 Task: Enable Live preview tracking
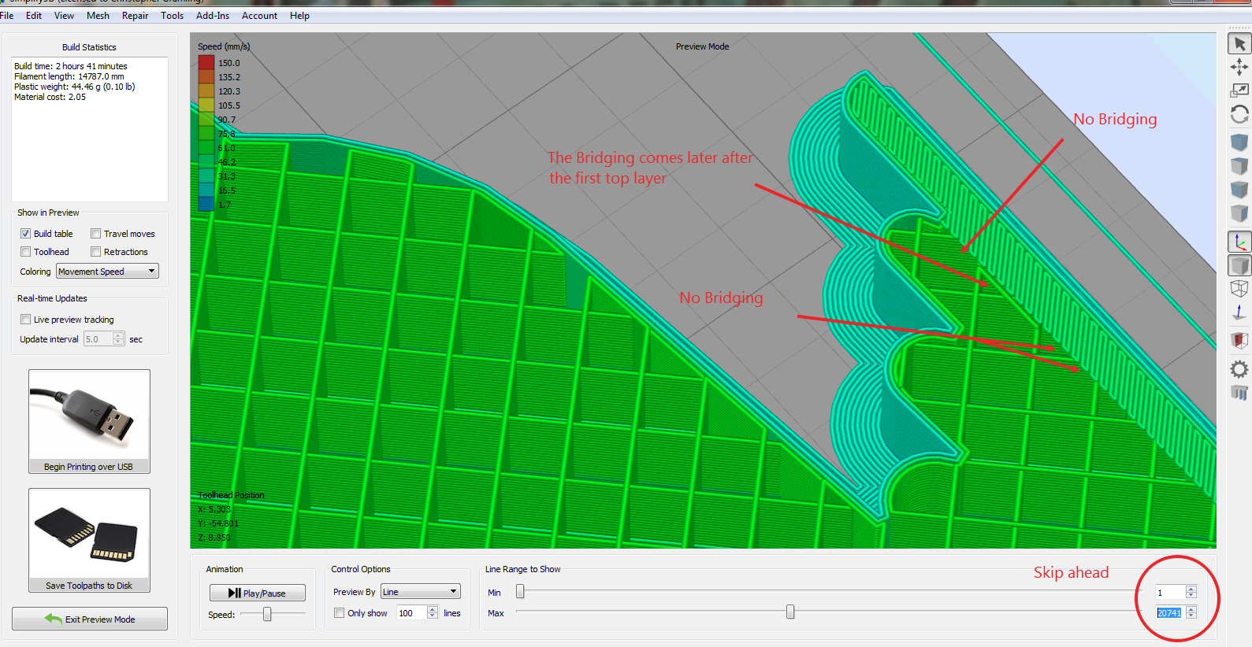26,320
